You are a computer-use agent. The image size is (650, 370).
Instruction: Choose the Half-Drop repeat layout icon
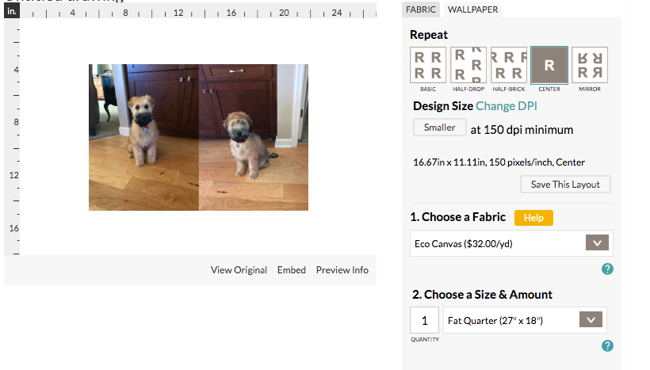468,65
